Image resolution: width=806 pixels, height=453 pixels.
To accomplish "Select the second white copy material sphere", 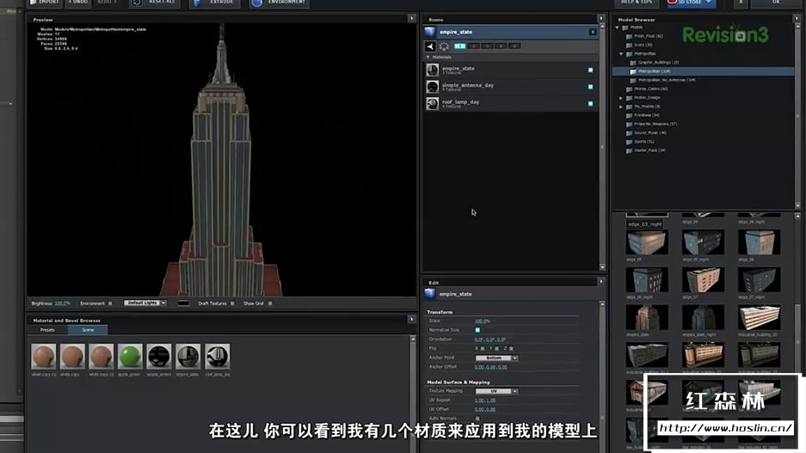I will pyautogui.click(x=72, y=357).
